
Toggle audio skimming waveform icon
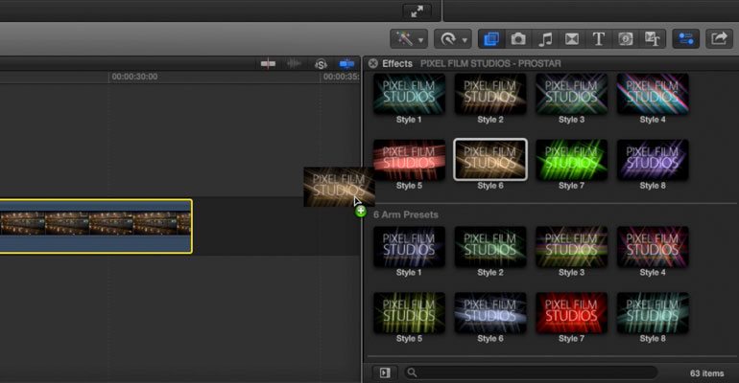tap(294, 63)
